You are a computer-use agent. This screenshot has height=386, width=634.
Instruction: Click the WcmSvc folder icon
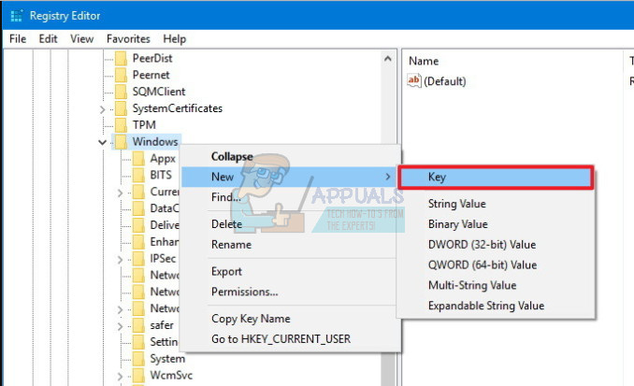(x=138, y=376)
